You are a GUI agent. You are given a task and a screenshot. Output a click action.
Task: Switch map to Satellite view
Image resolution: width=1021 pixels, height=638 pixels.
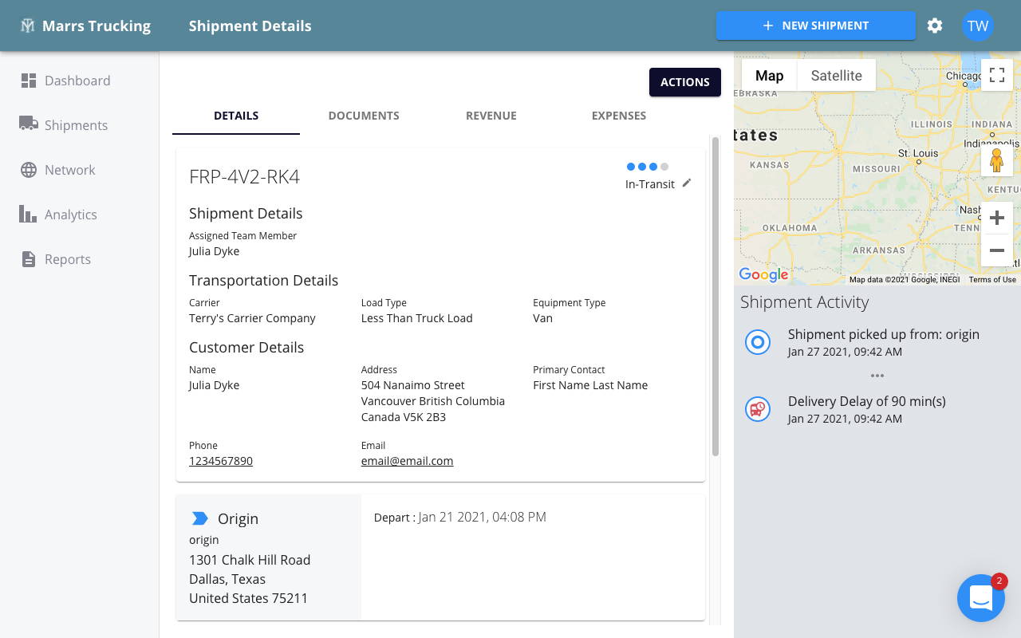click(x=836, y=76)
